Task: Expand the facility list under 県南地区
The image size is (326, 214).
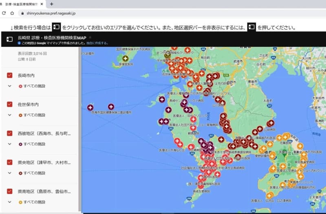Action: [x=9, y=202]
